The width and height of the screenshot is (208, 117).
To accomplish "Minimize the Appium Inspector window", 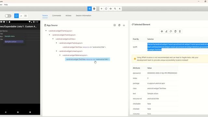I will tap(199, 1).
